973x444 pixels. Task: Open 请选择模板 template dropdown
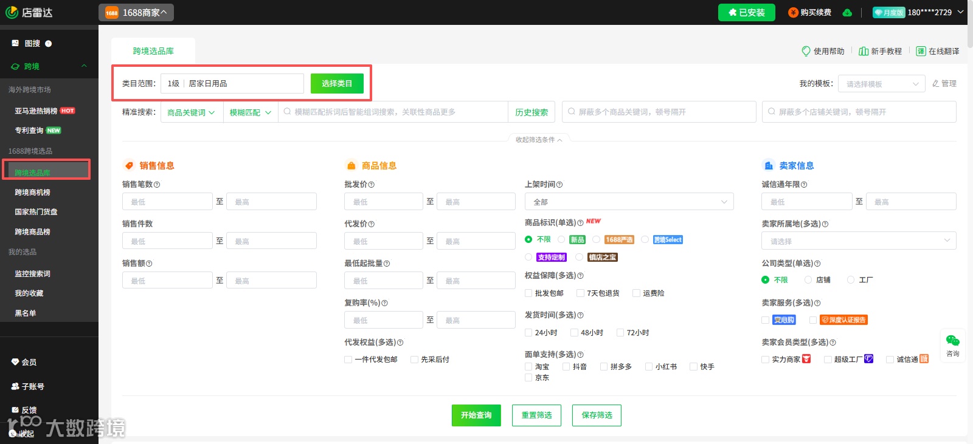tap(881, 84)
